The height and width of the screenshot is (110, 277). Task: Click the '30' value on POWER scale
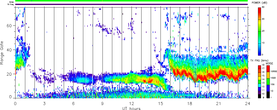[263, 19]
